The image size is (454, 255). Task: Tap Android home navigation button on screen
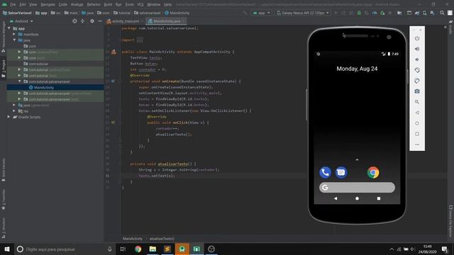click(x=357, y=198)
